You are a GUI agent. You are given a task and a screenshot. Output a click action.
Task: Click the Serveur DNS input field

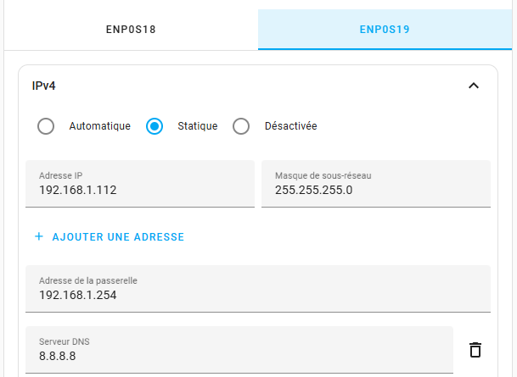239,350
